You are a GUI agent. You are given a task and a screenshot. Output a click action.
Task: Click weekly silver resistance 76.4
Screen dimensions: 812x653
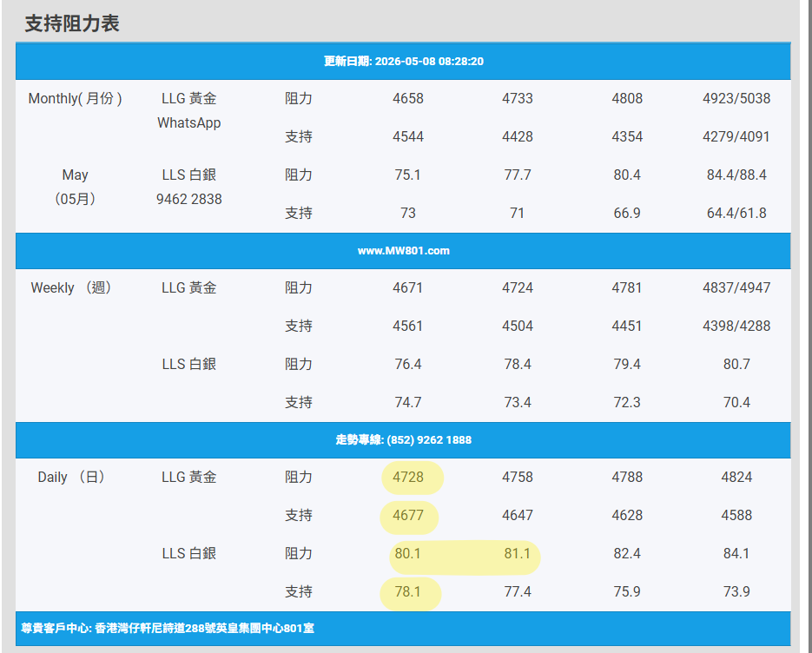point(408,365)
